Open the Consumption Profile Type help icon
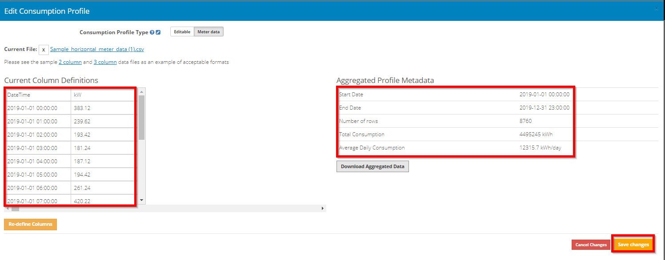 tap(152, 32)
